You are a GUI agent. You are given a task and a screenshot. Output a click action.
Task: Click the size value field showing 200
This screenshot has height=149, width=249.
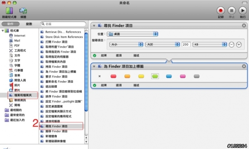[x=186, y=45]
